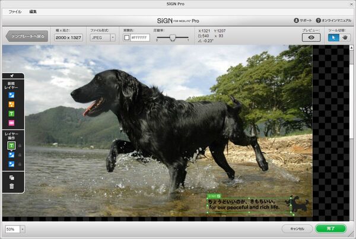Open the 50% zoom dropdown
The image size is (356, 239).
(x=23, y=230)
